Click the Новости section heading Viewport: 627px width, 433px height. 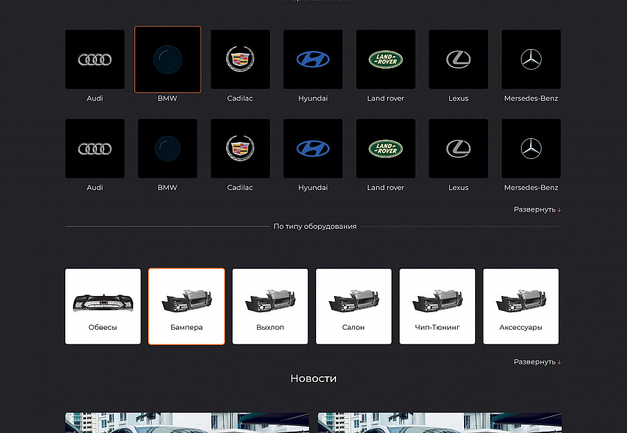click(313, 379)
